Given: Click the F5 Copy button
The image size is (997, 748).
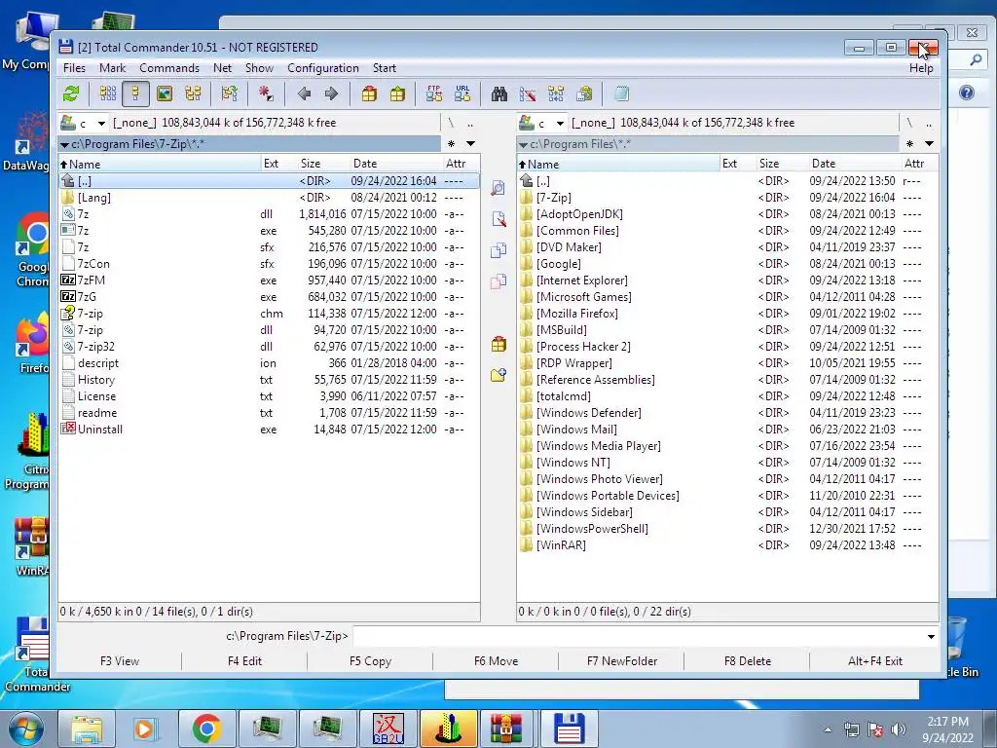Looking at the screenshot, I should point(370,661).
